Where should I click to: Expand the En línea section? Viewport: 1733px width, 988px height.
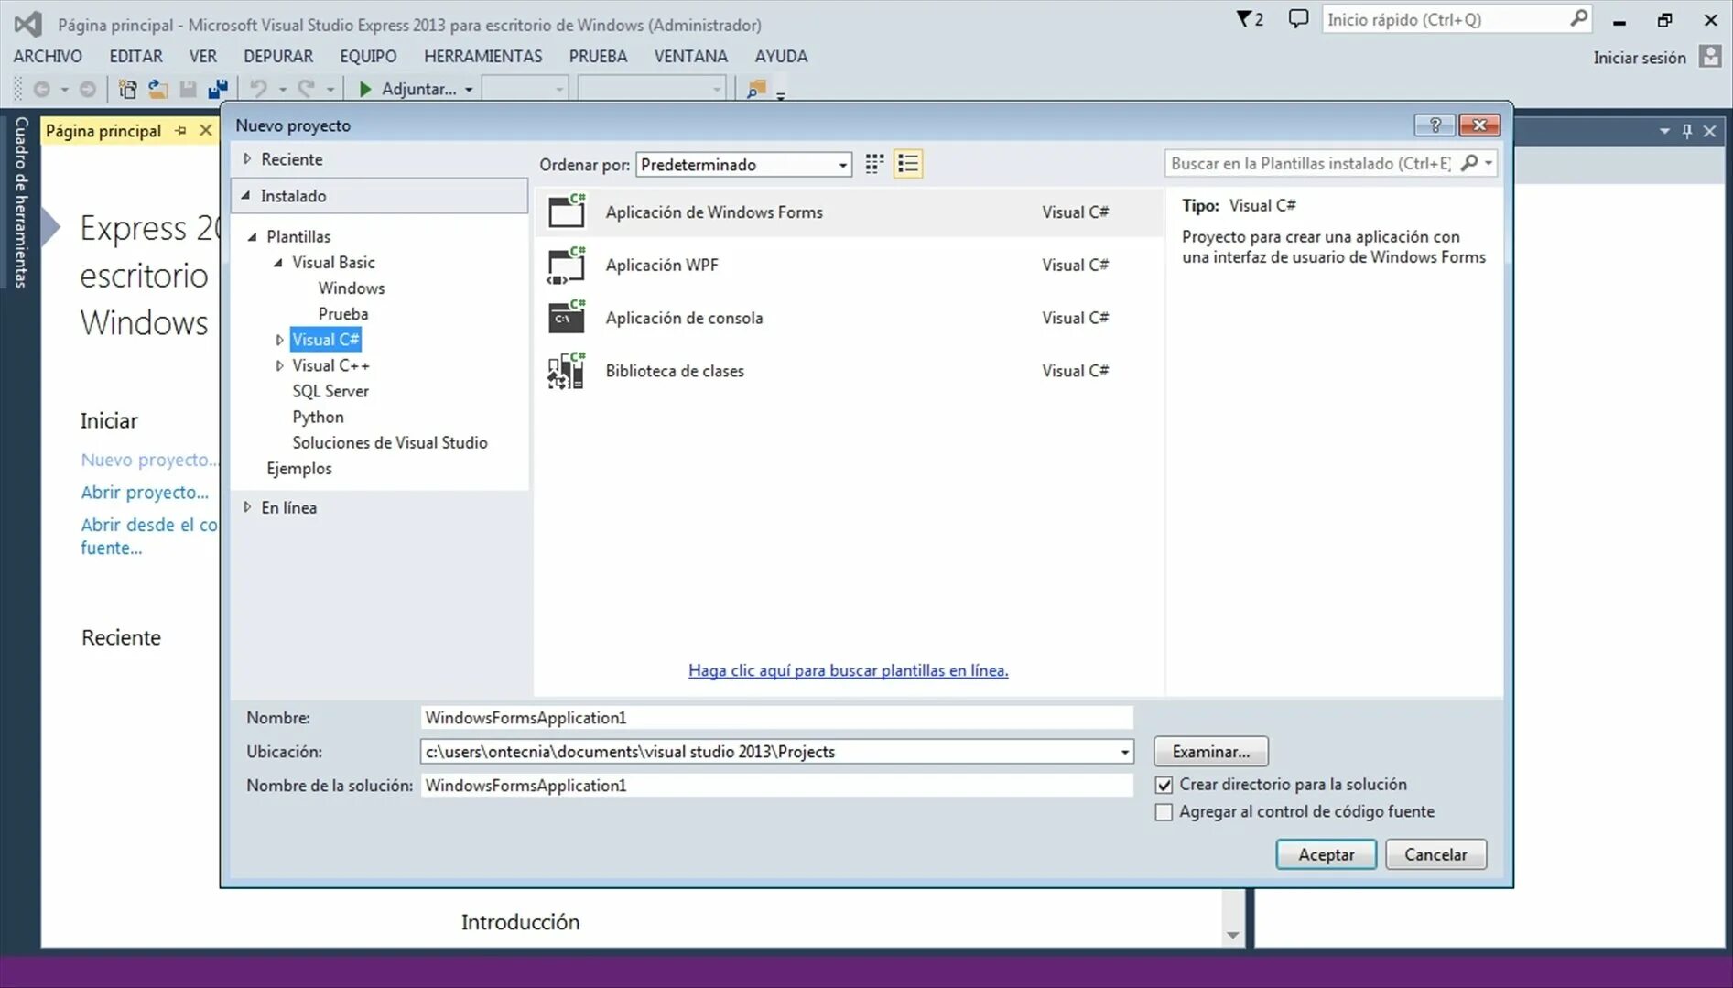pyautogui.click(x=247, y=507)
